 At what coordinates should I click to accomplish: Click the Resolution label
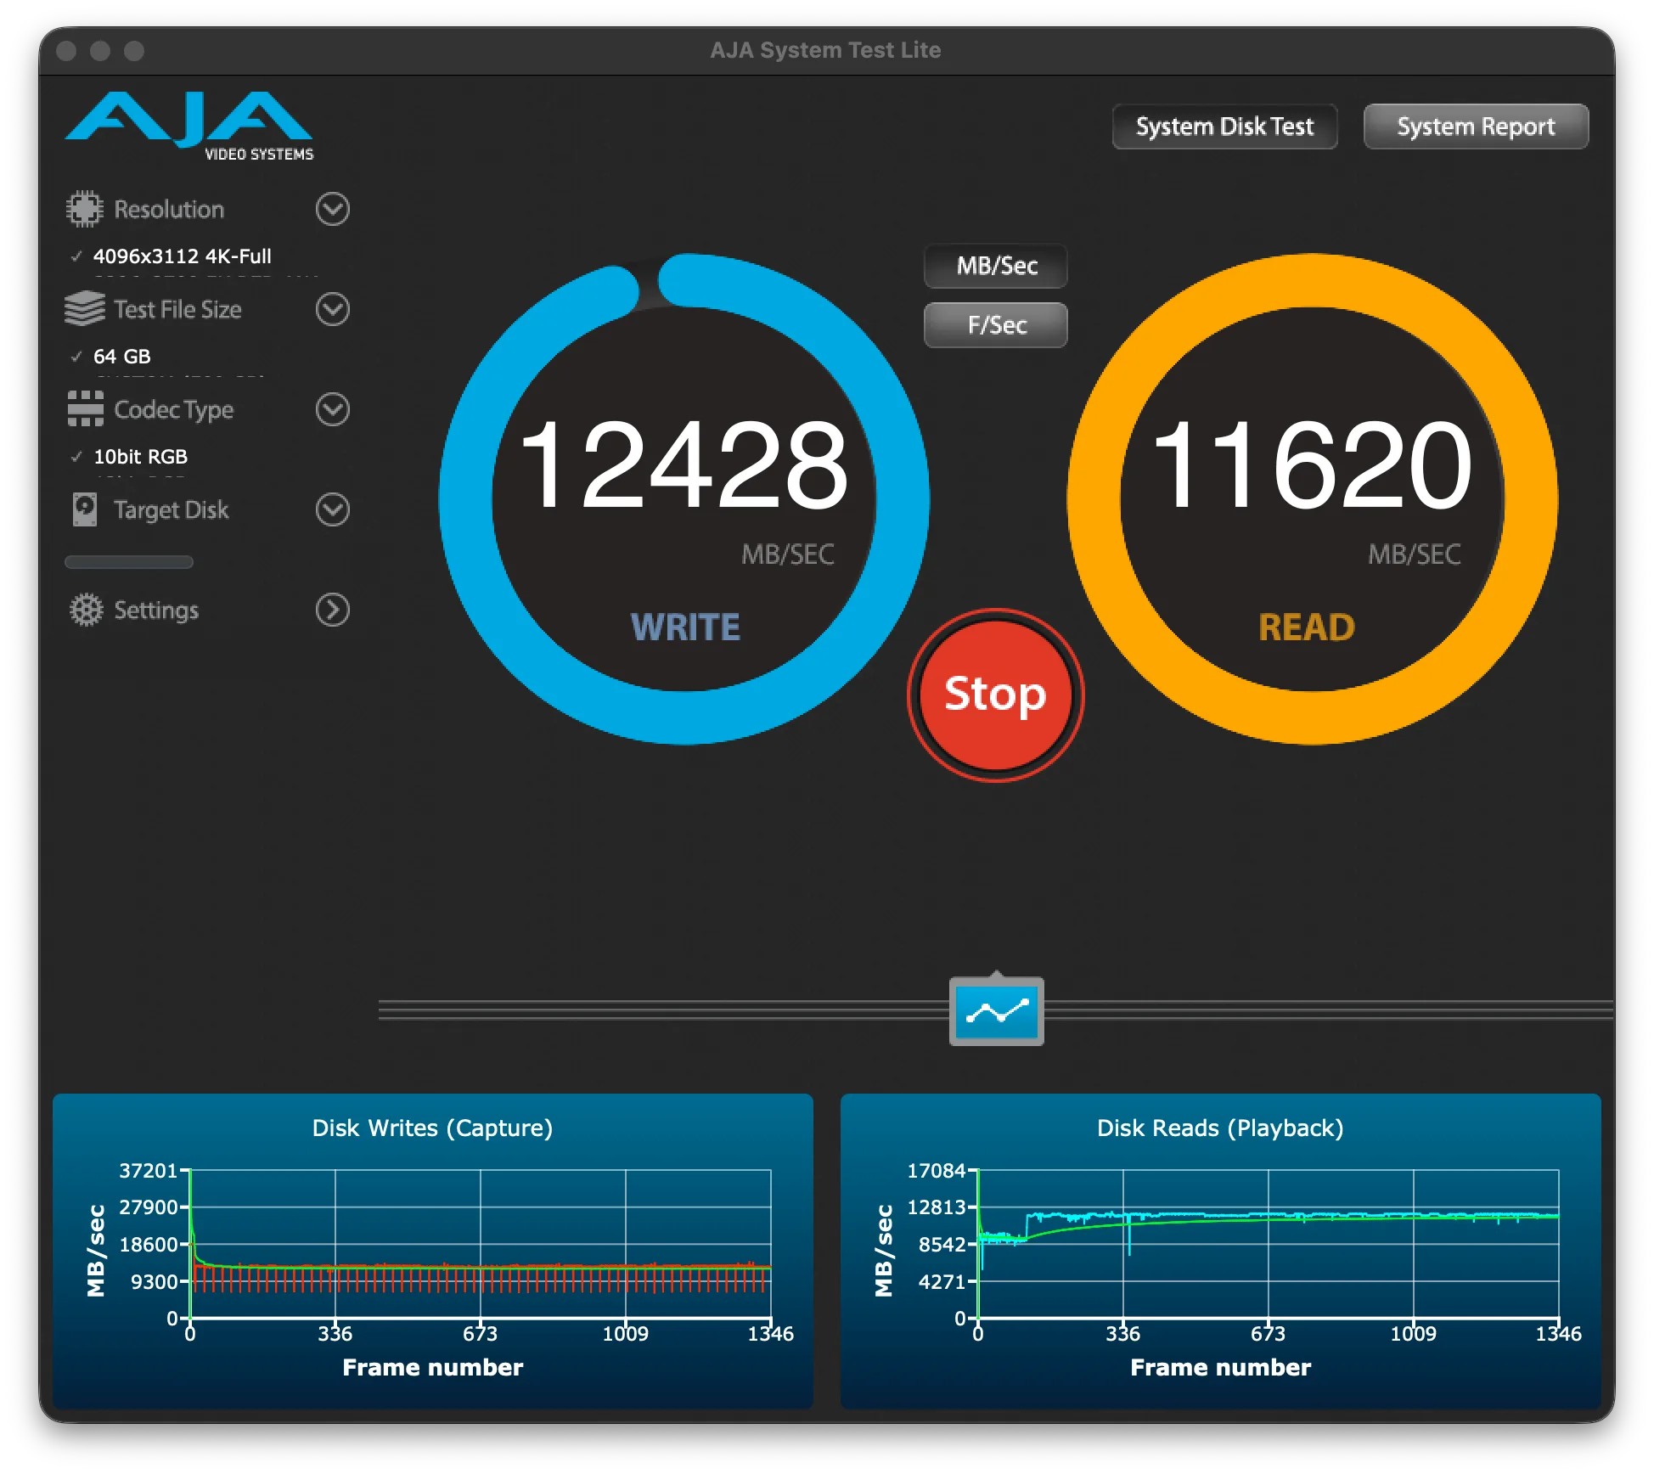click(x=169, y=210)
